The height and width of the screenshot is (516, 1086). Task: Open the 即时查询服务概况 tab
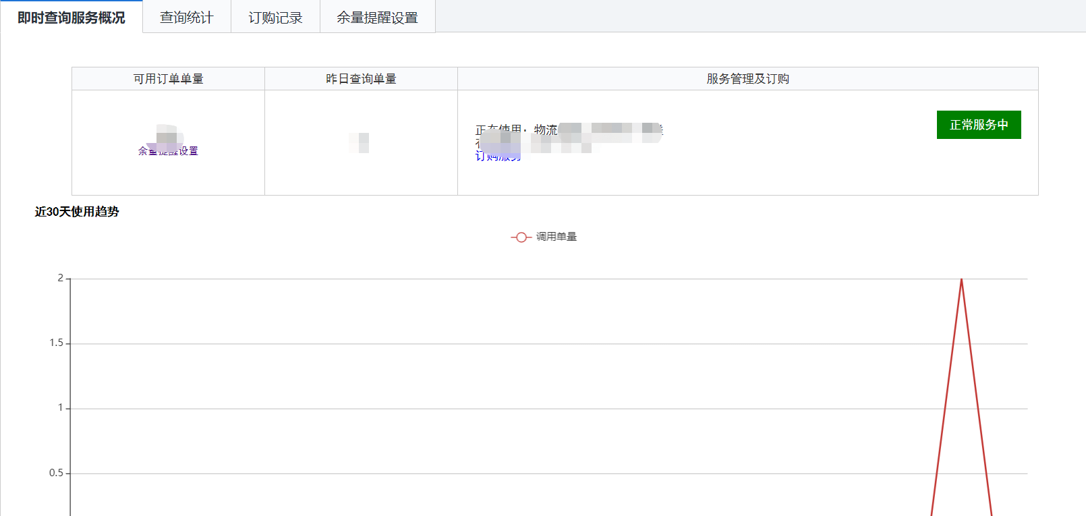pos(72,18)
